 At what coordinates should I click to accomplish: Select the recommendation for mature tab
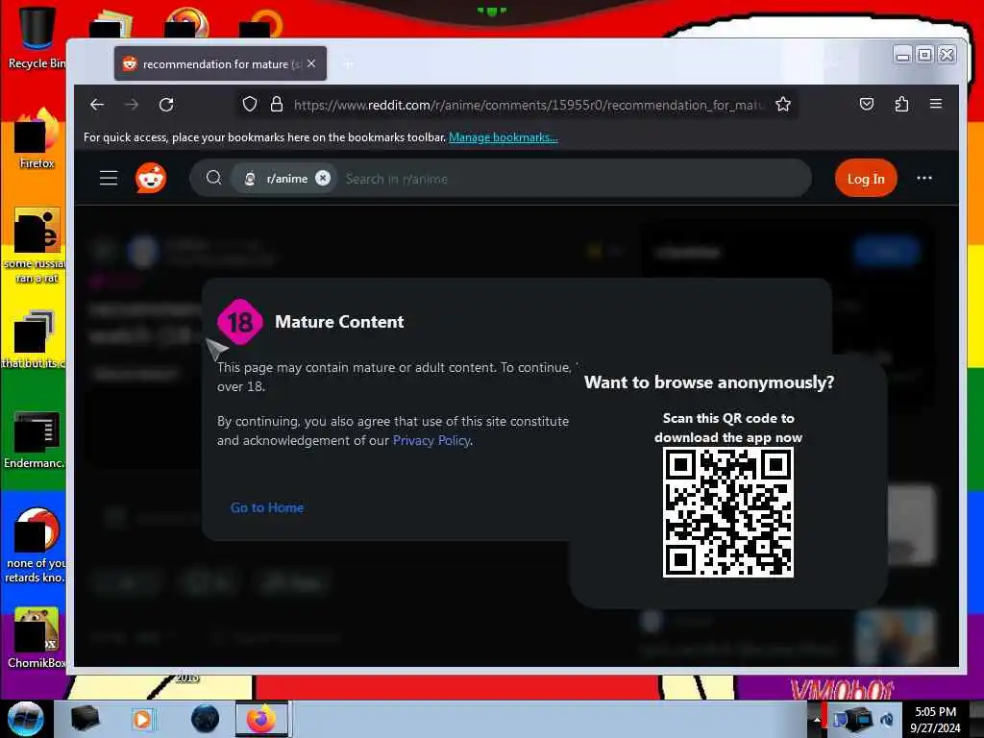pyautogui.click(x=220, y=63)
